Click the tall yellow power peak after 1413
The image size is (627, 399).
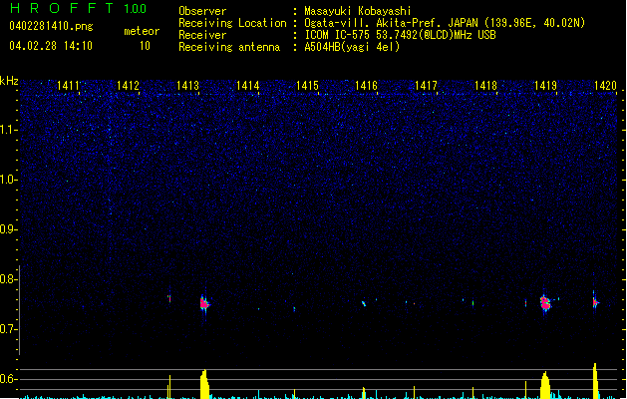click(204, 384)
